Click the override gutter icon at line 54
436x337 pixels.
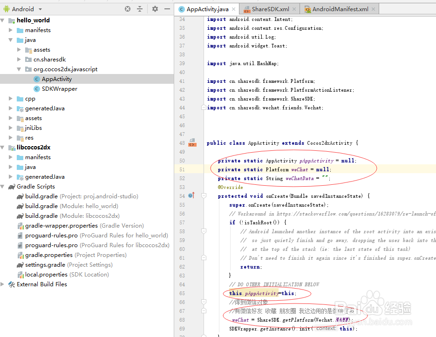tap(191, 195)
